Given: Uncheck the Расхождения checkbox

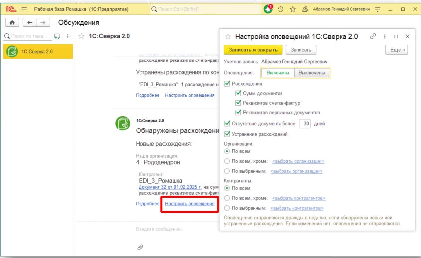Looking at the screenshot, I should (228, 84).
